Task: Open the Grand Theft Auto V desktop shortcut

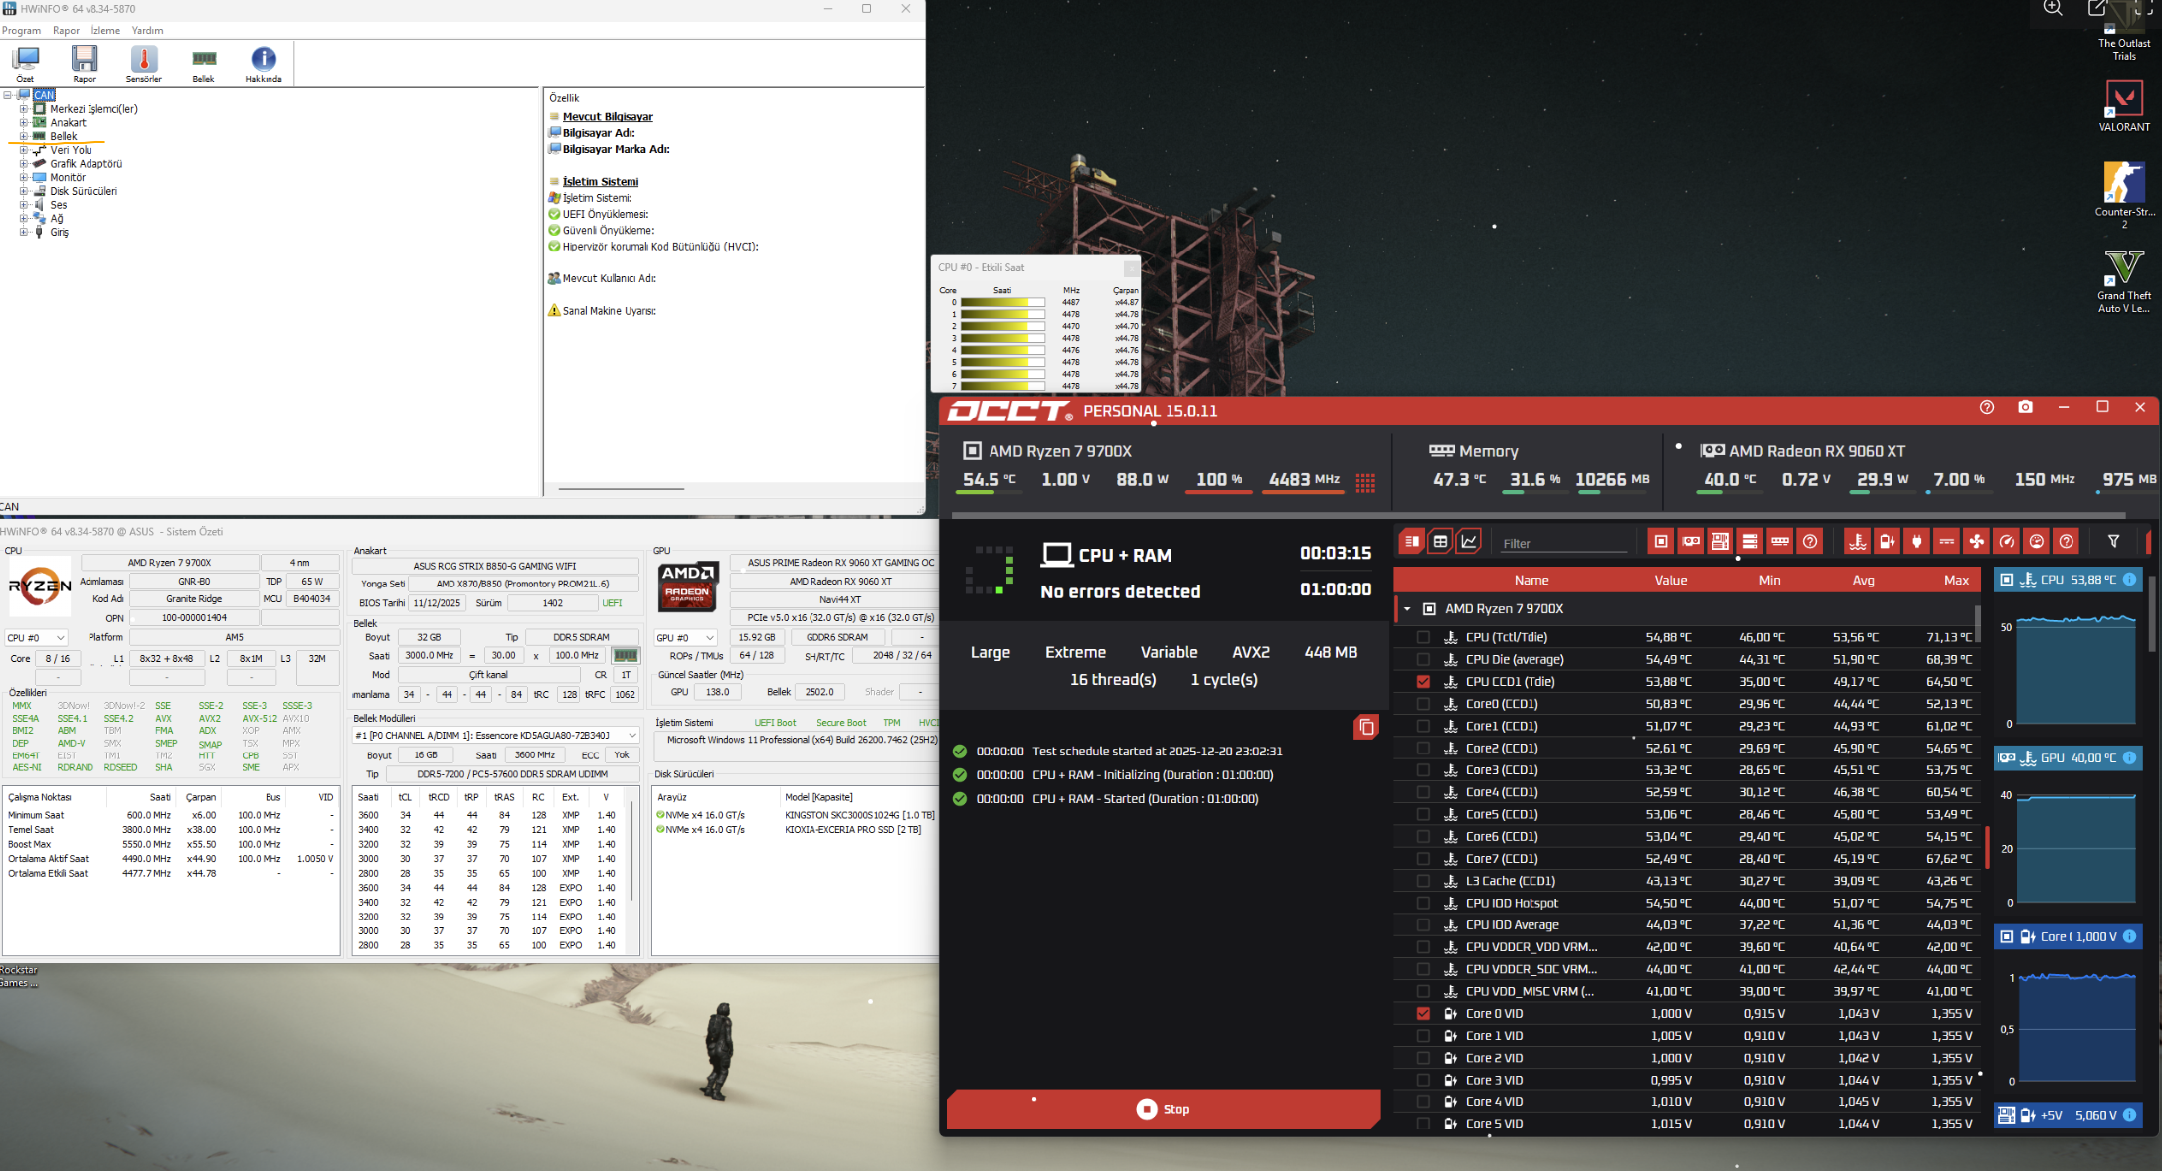Action: 2124,281
